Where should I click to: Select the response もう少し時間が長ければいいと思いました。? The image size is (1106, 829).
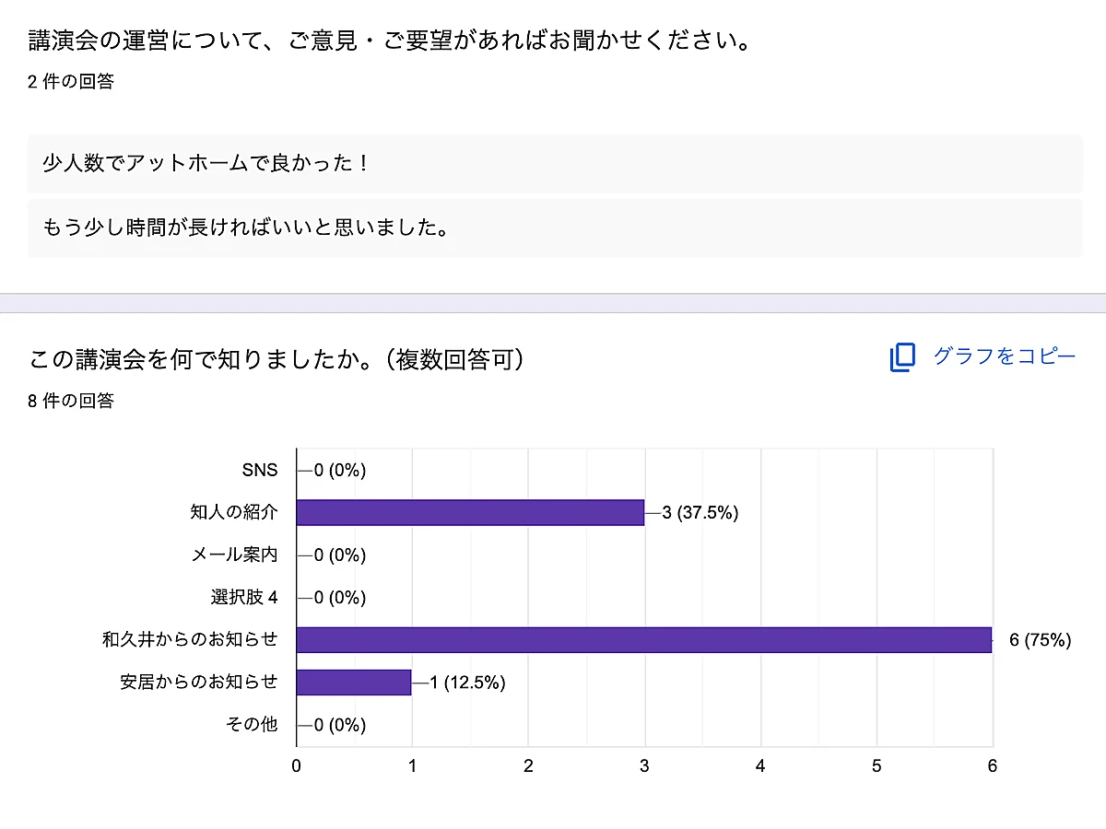(555, 228)
